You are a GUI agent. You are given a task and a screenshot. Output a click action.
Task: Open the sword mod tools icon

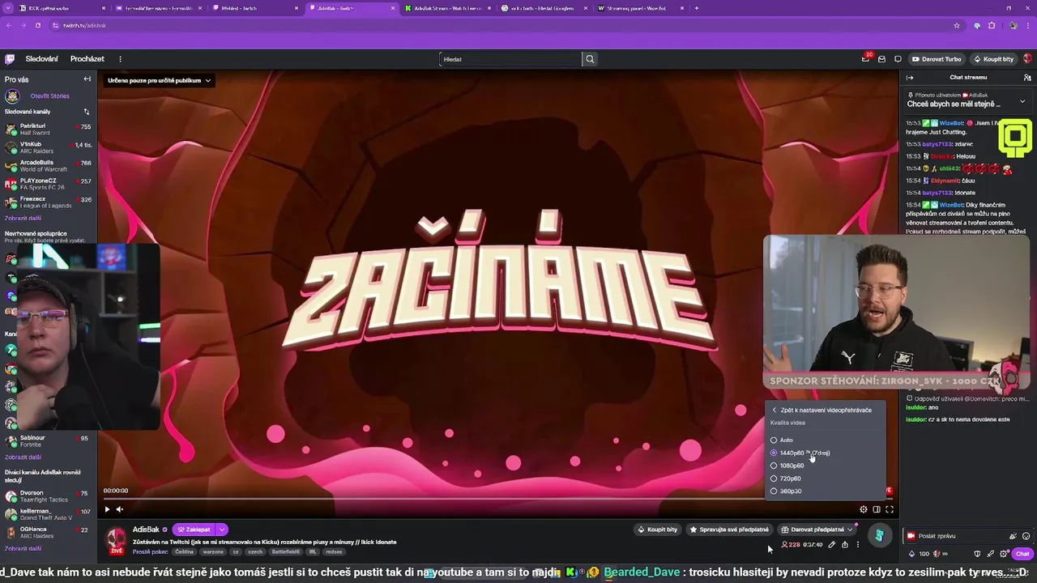pos(990,554)
